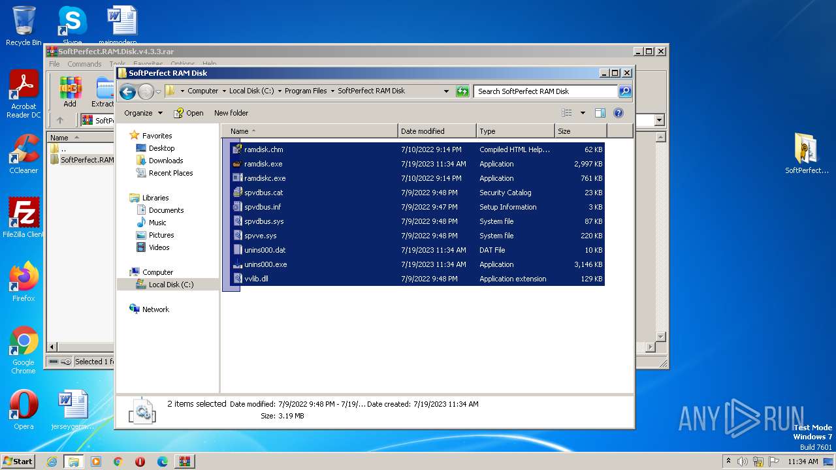Select Libraries in navigation pane
The width and height of the screenshot is (836, 470).
[149, 198]
